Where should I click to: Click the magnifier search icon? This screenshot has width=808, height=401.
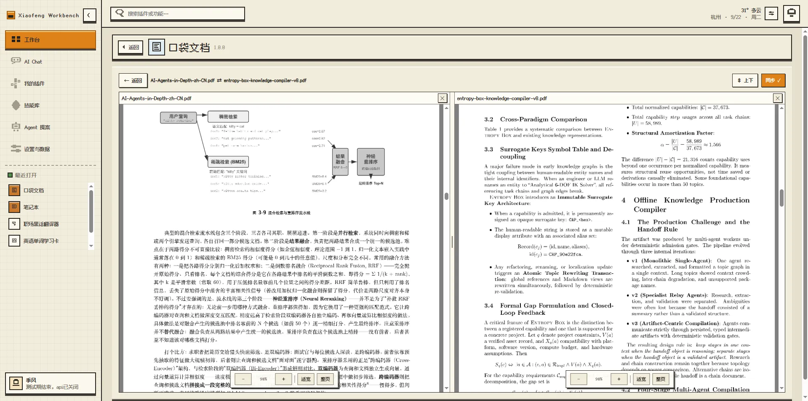(x=120, y=13)
